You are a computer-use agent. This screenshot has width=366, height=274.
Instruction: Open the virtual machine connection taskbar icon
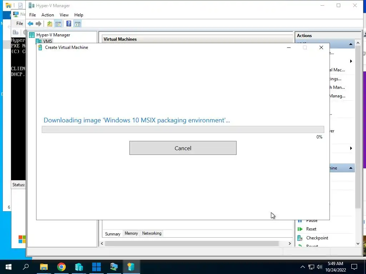coord(114,267)
